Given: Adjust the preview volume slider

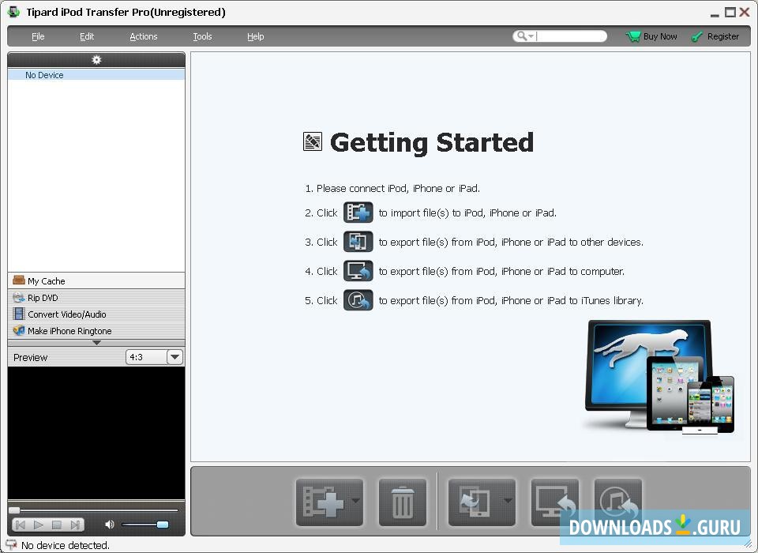Looking at the screenshot, I should (x=144, y=525).
